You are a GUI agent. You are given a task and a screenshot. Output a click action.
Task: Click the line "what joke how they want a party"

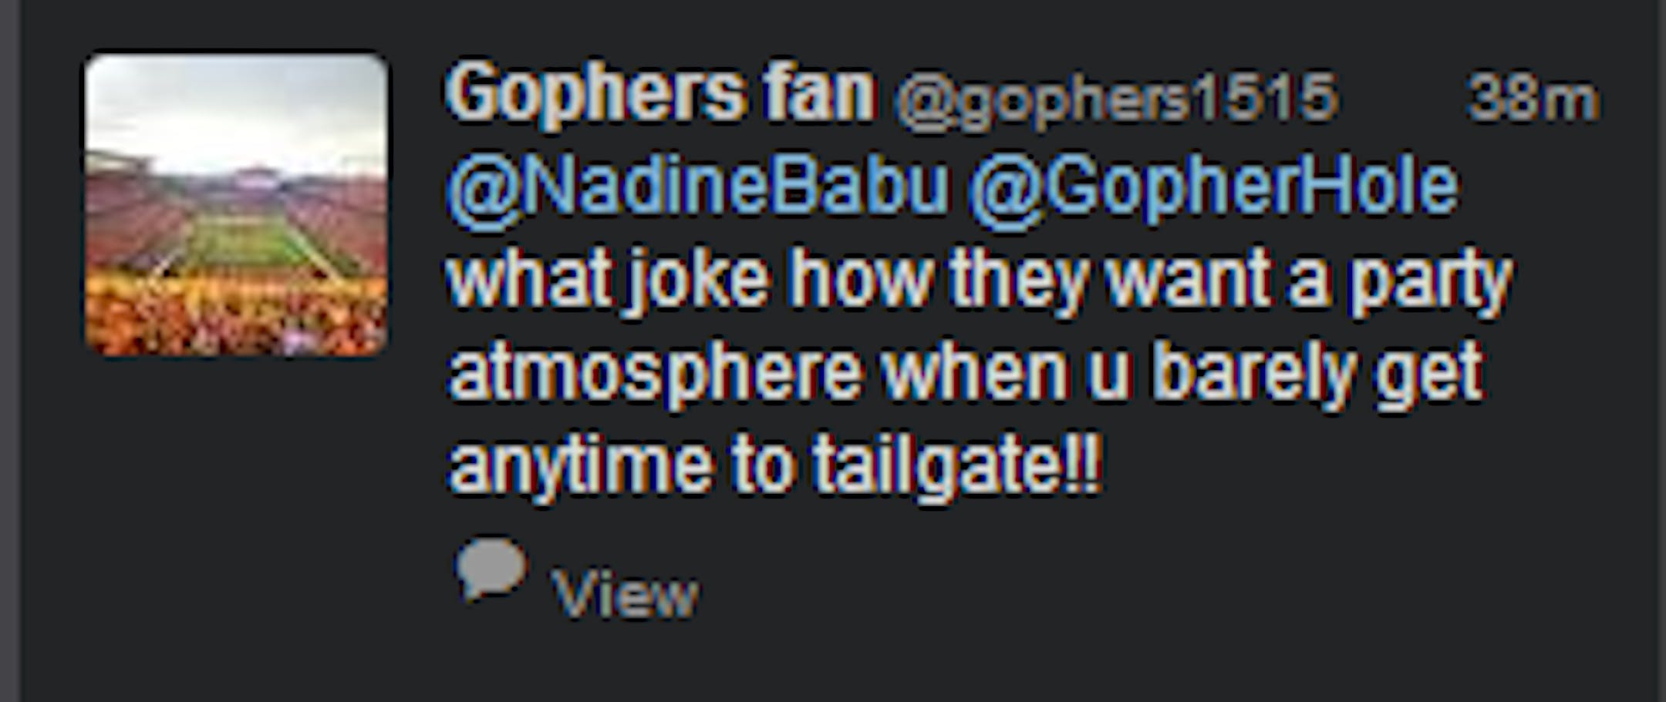click(978, 280)
